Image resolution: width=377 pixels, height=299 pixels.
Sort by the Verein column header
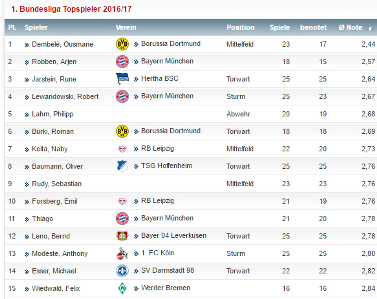click(126, 27)
